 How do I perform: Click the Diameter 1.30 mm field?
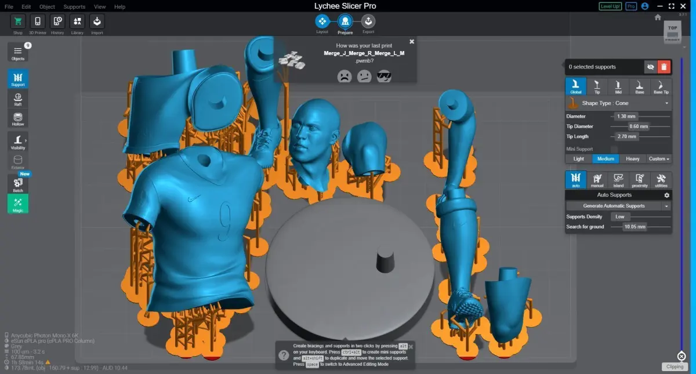626,117
